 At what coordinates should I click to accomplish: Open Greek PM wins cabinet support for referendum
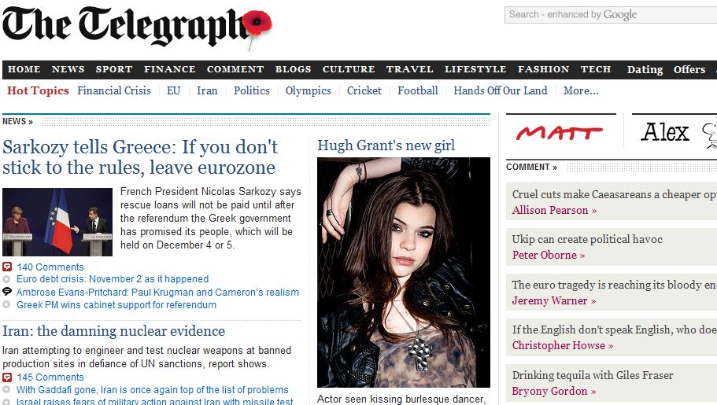point(116,305)
